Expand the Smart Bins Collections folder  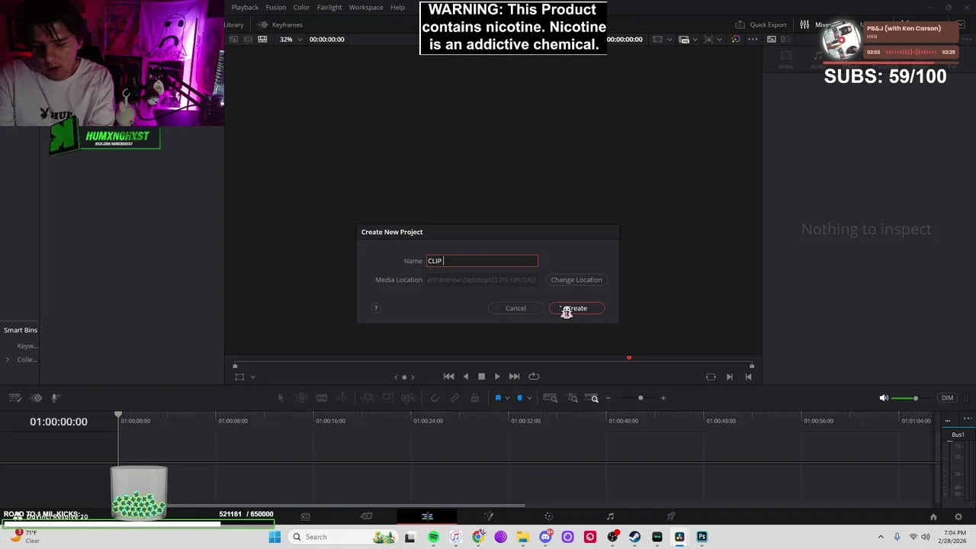point(8,360)
